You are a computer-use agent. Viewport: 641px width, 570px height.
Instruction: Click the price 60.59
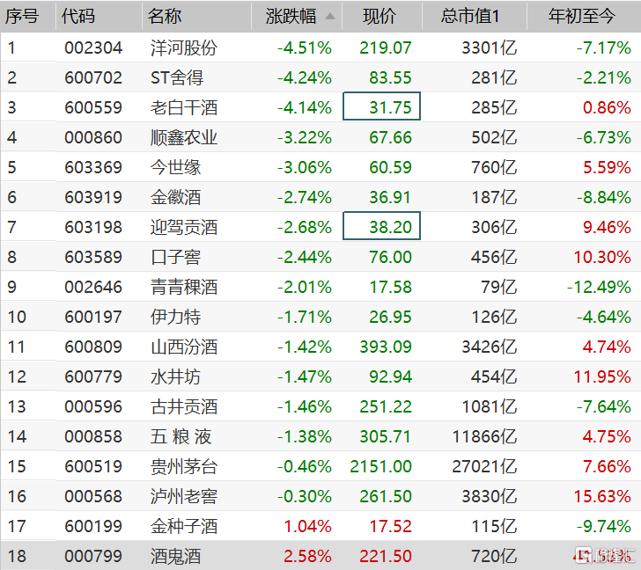click(x=390, y=167)
